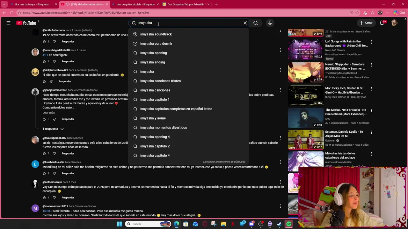Like the comment by @AnitaAntachuna
The width and height of the screenshot is (408, 229).
pos(44,42)
